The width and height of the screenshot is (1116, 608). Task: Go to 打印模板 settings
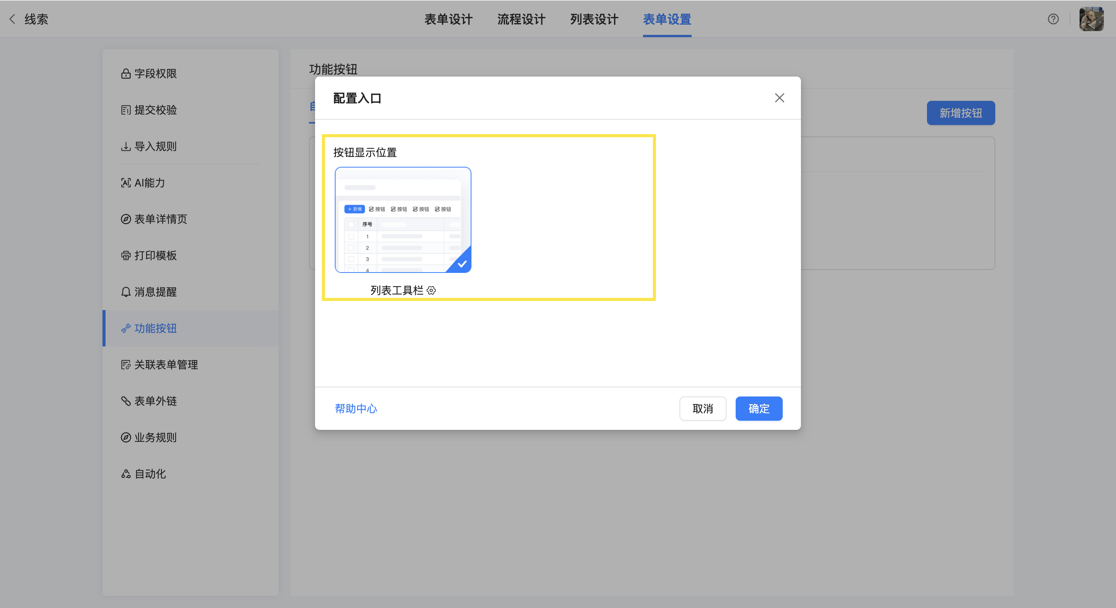[x=191, y=255]
